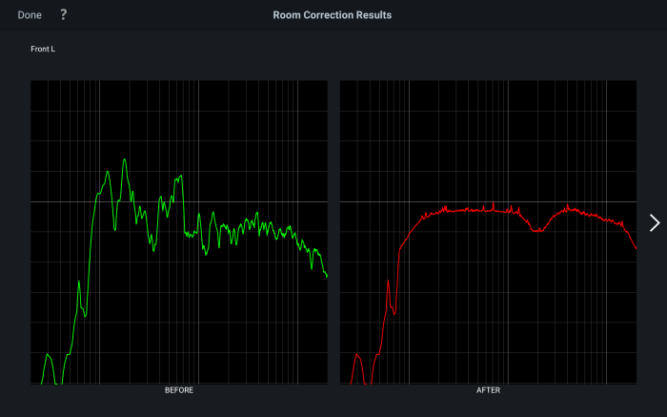Click the flat plateau of the red curve
This screenshot has width=667, height=417.
click(x=467, y=210)
